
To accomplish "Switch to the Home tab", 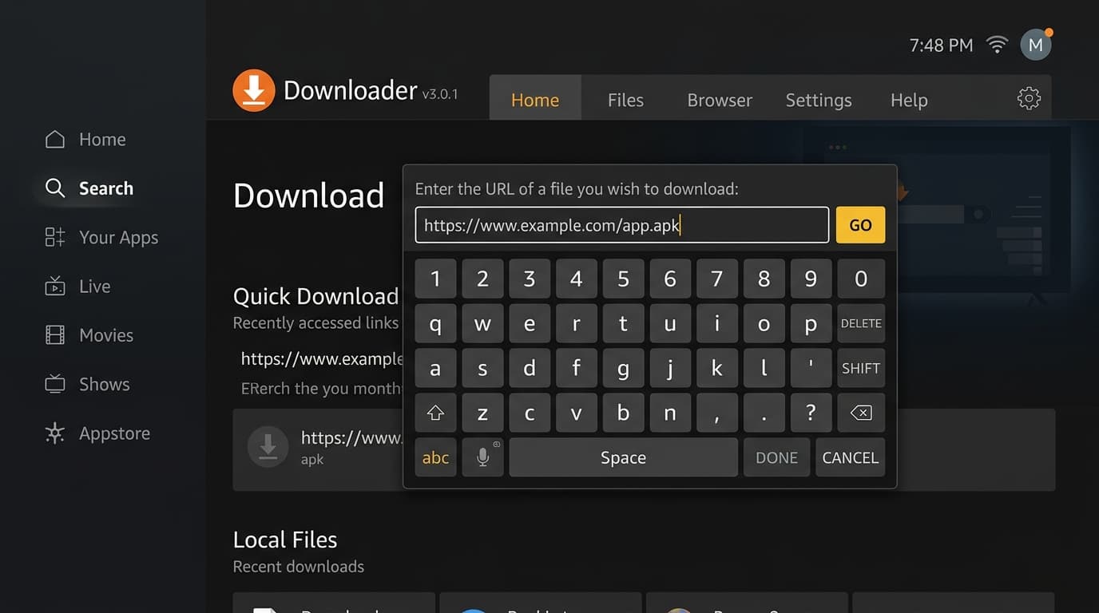I will click(535, 100).
